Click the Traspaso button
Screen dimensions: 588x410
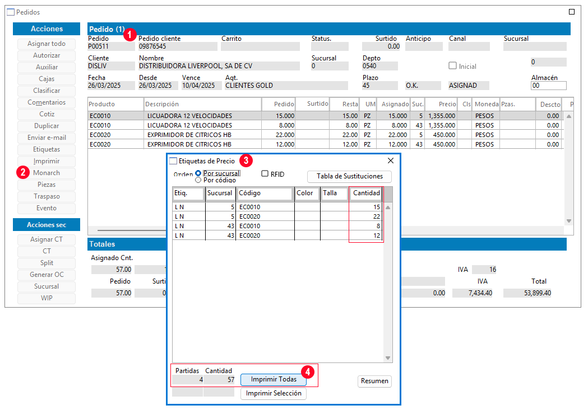pos(47,196)
